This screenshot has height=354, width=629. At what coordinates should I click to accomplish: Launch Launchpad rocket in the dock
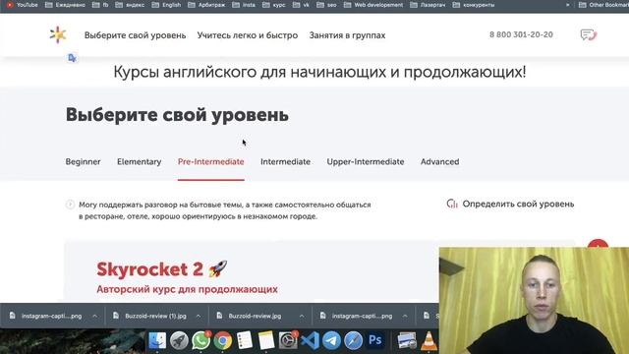point(179,340)
